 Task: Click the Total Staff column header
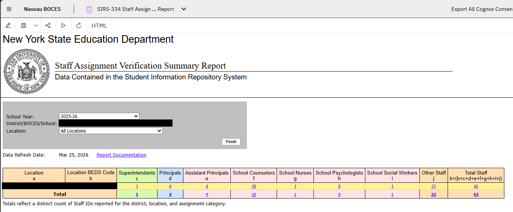476,175
